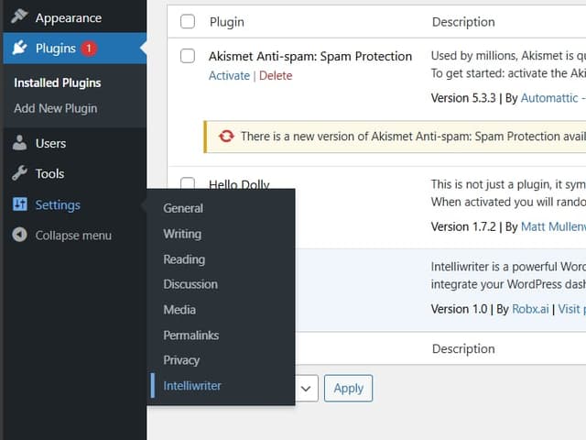586x440 pixels.
Task: Click the Plugins update badge showing 1
Action: [x=89, y=49]
